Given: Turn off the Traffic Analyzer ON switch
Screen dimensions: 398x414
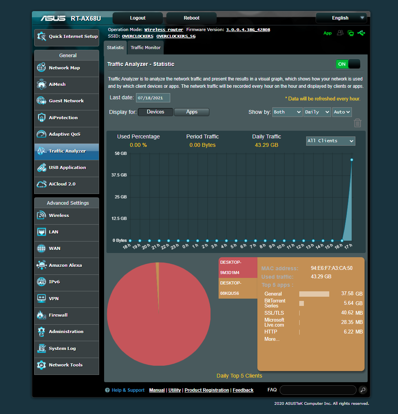Looking at the screenshot, I should tap(348, 64).
